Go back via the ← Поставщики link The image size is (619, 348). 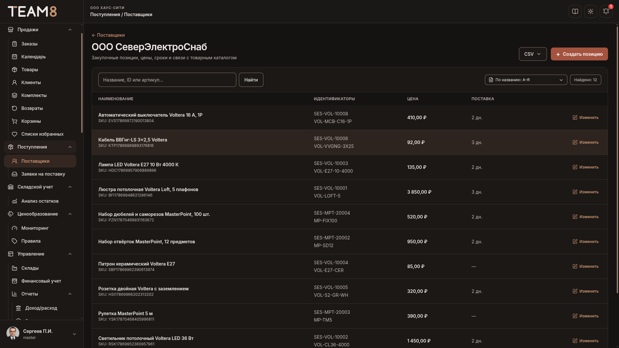[x=108, y=35]
